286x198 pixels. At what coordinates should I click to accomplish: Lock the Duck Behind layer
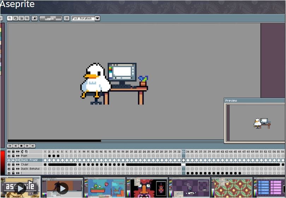coord(13,169)
